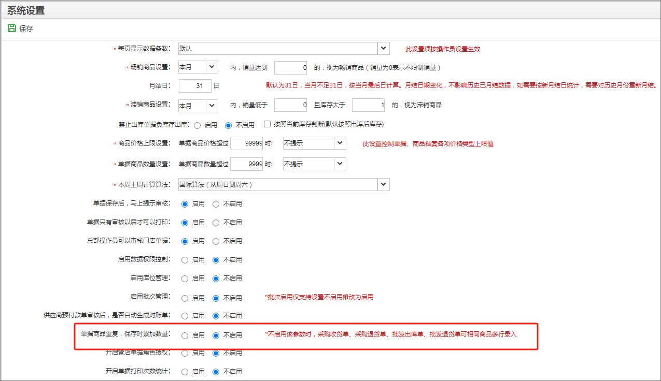The height and width of the screenshot is (381, 661).
Task: Select 启用 for 单据保存后，马上提示审核
Action: coord(185,204)
